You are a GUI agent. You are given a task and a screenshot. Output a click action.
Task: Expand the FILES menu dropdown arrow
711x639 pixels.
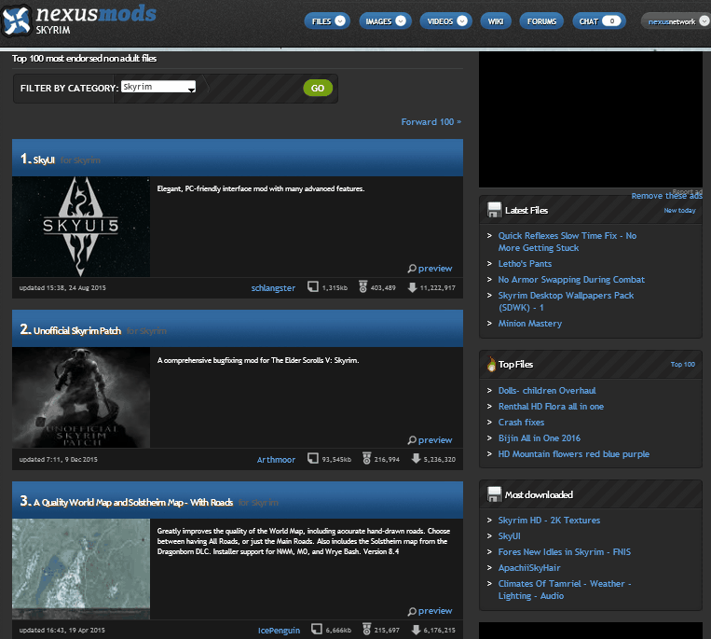tap(340, 21)
